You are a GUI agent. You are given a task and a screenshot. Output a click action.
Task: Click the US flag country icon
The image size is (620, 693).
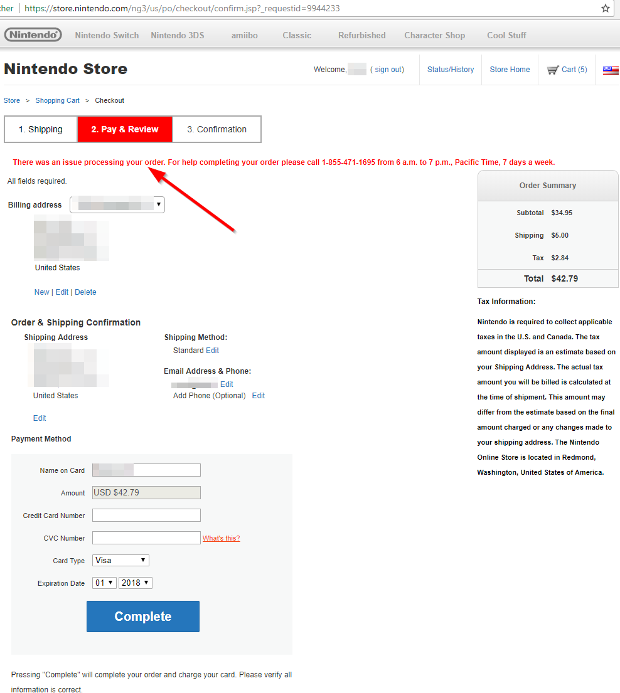pos(611,70)
